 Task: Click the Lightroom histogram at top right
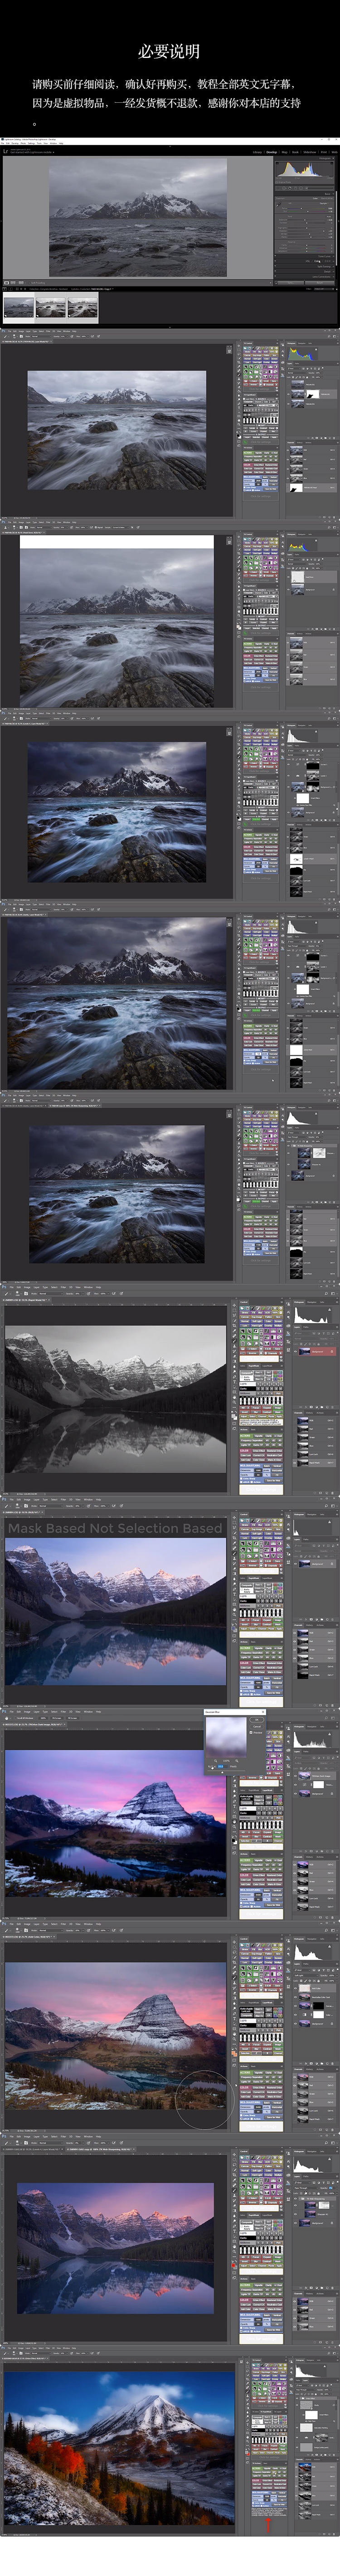(x=305, y=171)
